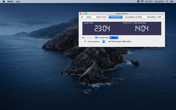Open the Help menu
This screenshot has width=176, height=110.
pos(18,1)
